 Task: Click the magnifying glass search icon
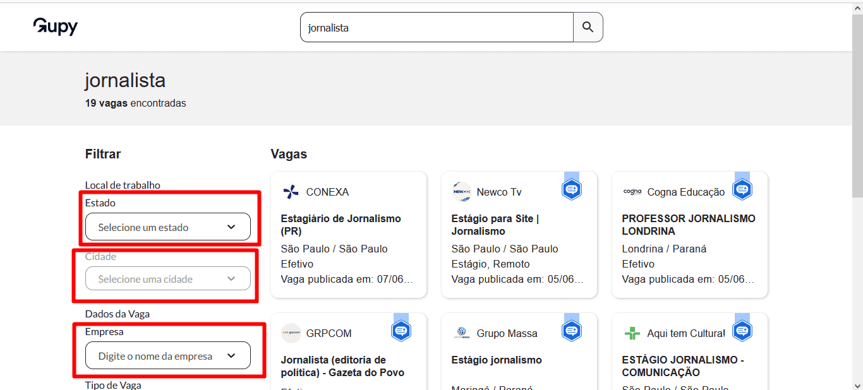588,27
